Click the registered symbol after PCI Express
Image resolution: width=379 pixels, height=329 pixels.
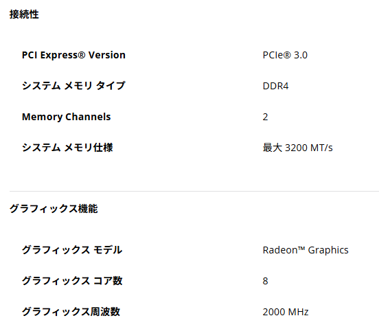[82, 55]
